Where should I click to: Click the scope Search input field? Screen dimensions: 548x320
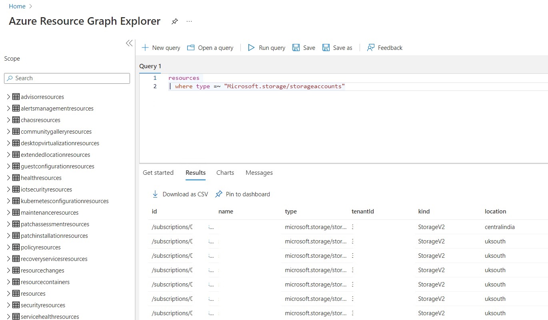pyautogui.click(x=67, y=78)
